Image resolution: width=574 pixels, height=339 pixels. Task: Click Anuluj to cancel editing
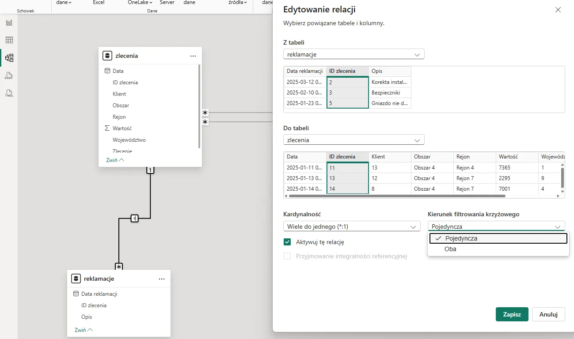pos(548,315)
